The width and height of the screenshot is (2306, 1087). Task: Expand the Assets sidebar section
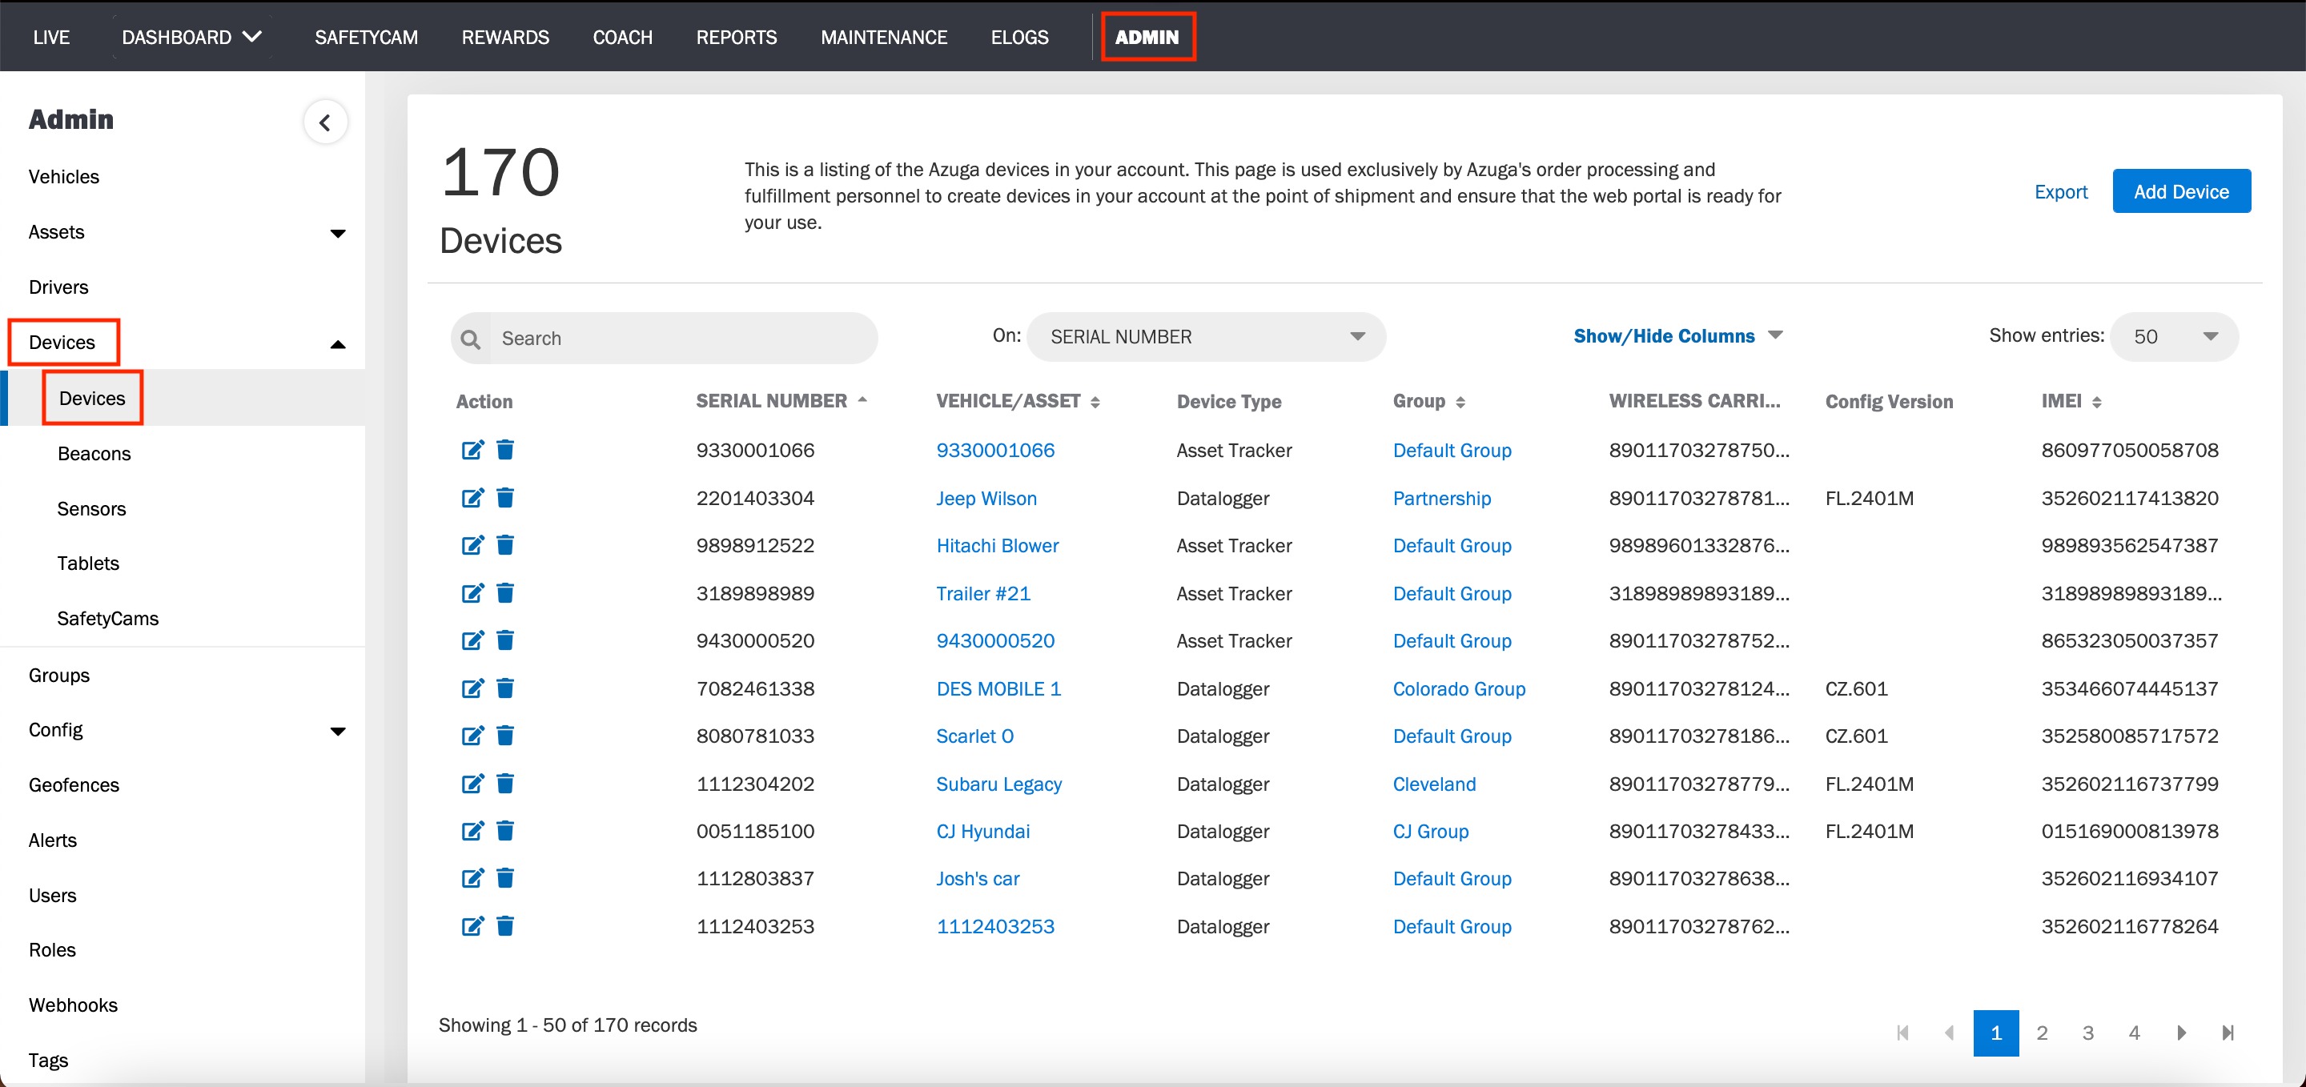click(x=337, y=234)
